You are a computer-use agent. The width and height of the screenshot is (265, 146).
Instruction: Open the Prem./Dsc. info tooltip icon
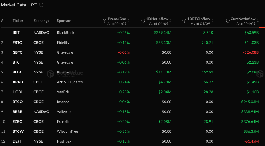105,21
